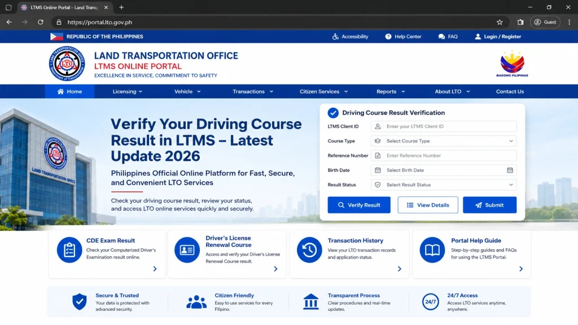Screen dimensions: 578x325
Task: Expand the Reports menu
Action: (391, 91)
